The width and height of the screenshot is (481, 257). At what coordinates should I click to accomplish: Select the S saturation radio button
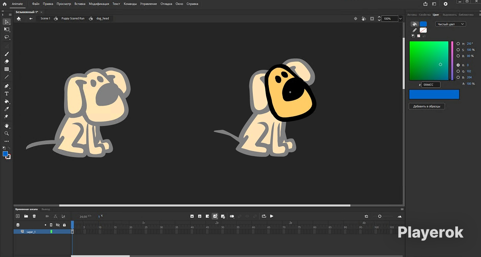[458, 50]
